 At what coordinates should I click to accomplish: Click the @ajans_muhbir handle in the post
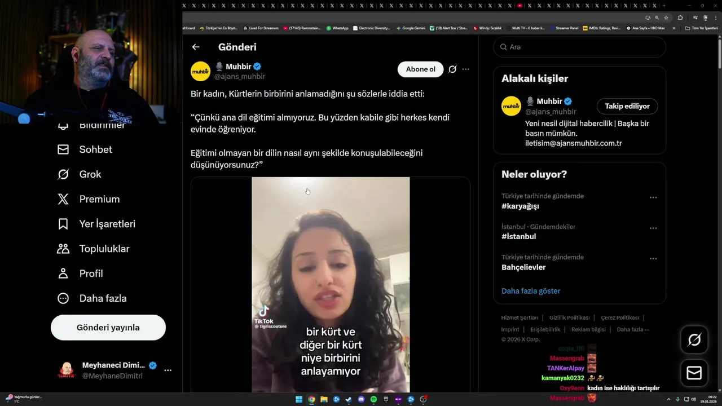[x=240, y=77]
